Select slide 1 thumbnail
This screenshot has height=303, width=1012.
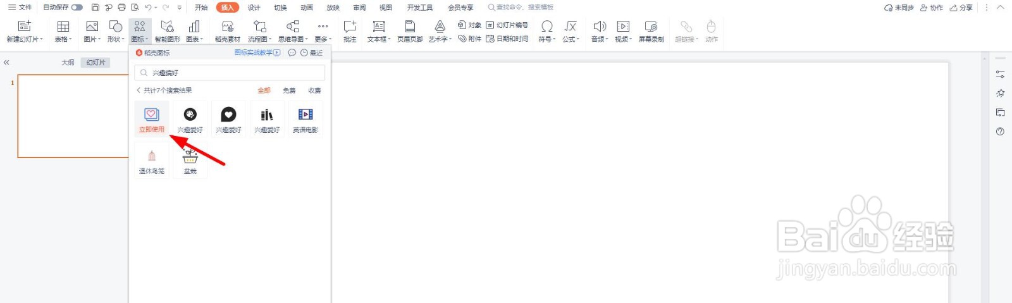(x=73, y=116)
